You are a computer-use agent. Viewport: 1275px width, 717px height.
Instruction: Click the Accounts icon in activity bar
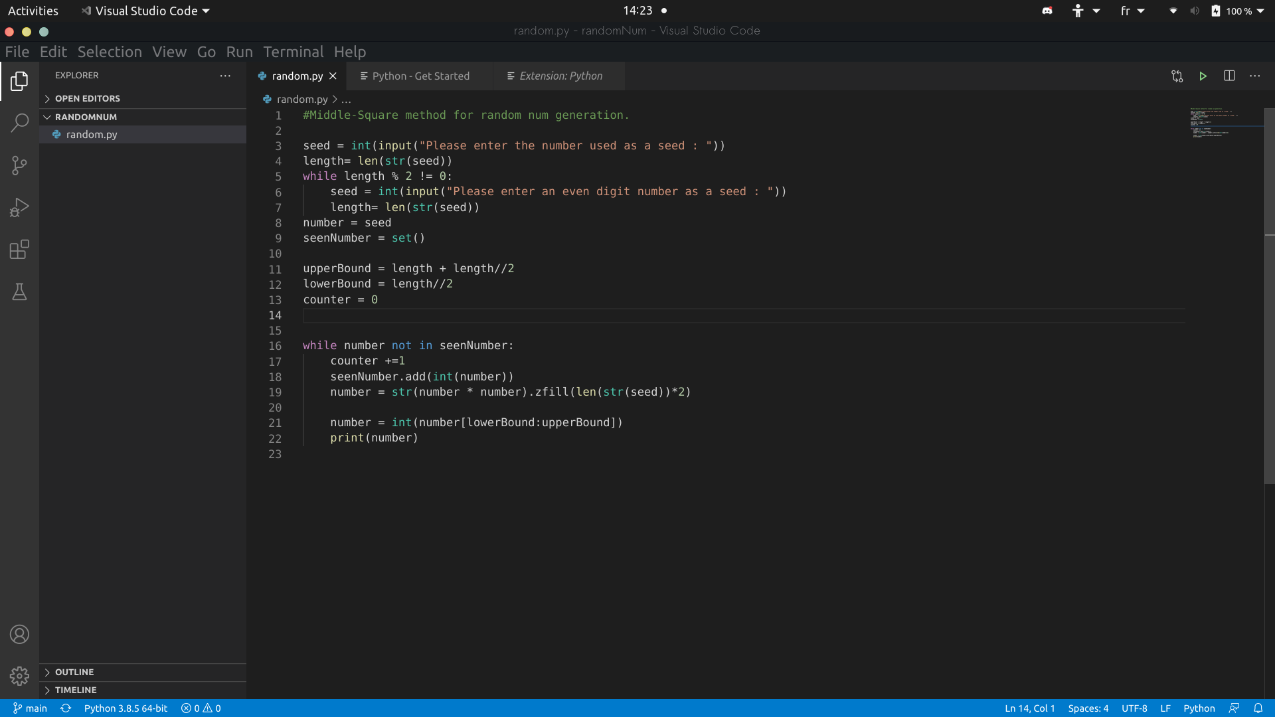(x=19, y=635)
